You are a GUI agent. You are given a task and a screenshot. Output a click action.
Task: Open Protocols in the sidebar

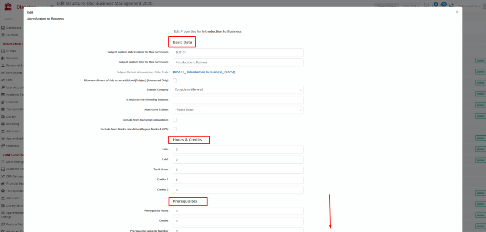click(10, 146)
